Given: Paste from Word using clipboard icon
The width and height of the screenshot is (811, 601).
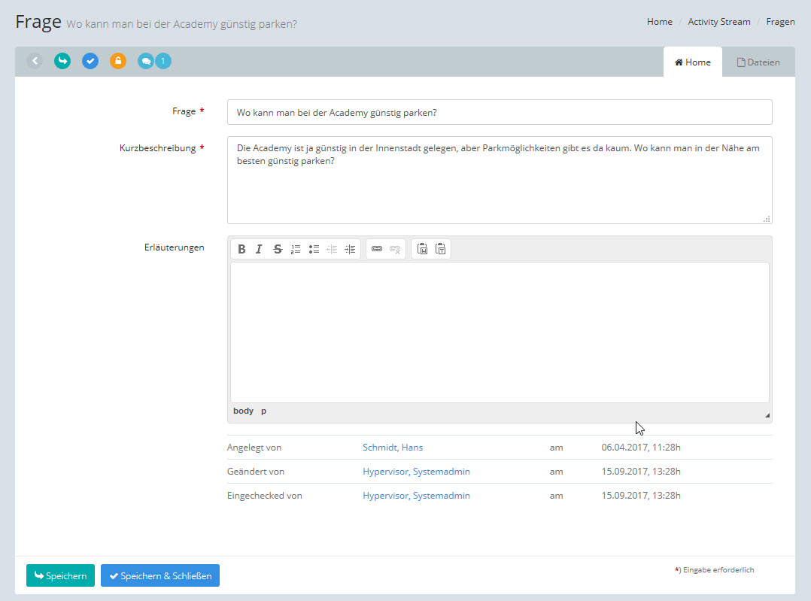Looking at the screenshot, I should (x=422, y=249).
